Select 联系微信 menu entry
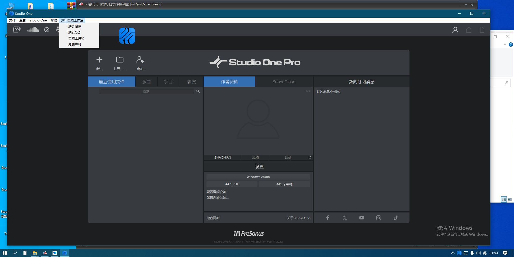 79,27
